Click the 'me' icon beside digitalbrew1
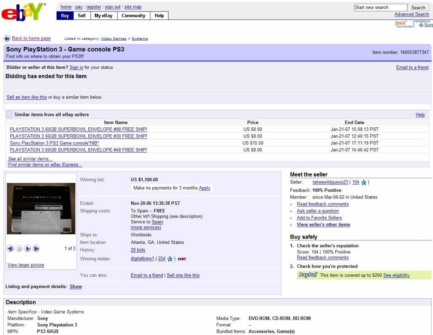The width and height of the screenshot is (433, 335). click(x=182, y=259)
